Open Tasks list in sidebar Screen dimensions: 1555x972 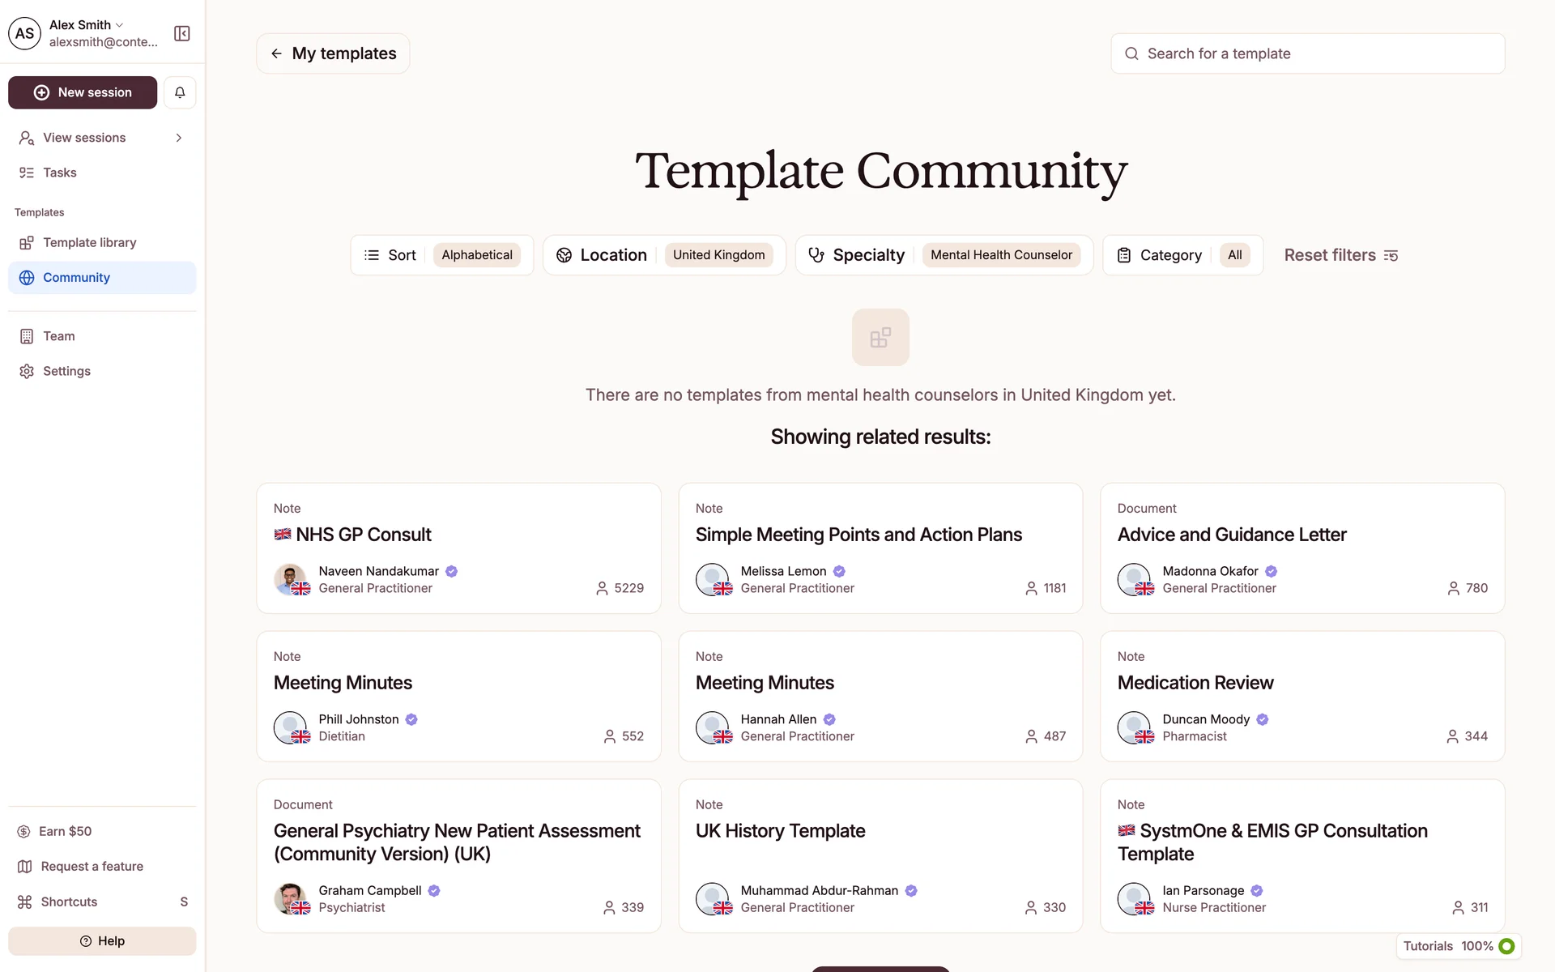(x=59, y=173)
